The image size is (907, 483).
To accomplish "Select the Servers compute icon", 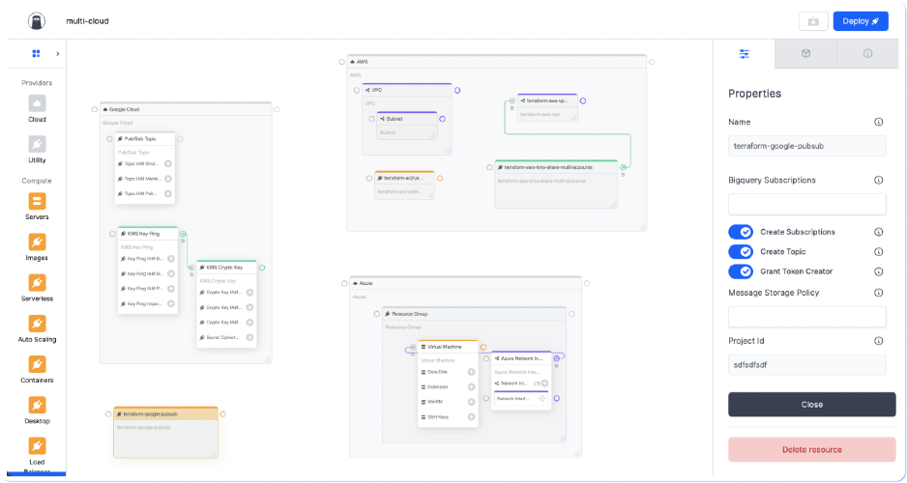I will pos(37,202).
